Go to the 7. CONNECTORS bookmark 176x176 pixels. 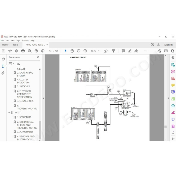tap(25, 101)
